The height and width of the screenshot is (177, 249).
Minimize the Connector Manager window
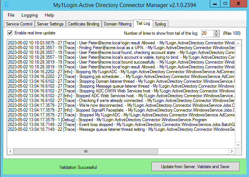click(x=215, y=3)
